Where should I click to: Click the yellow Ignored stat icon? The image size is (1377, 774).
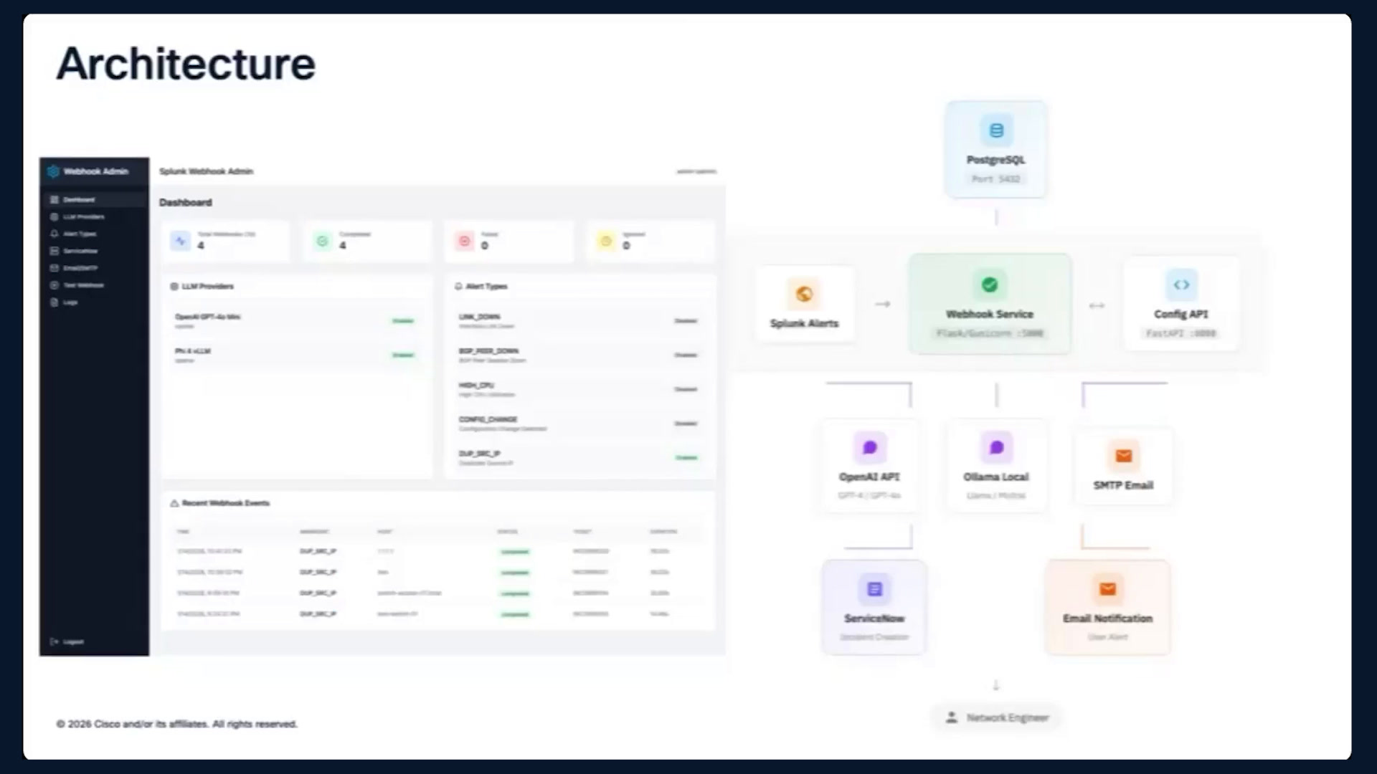pyautogui.click(x=606, y=241)
